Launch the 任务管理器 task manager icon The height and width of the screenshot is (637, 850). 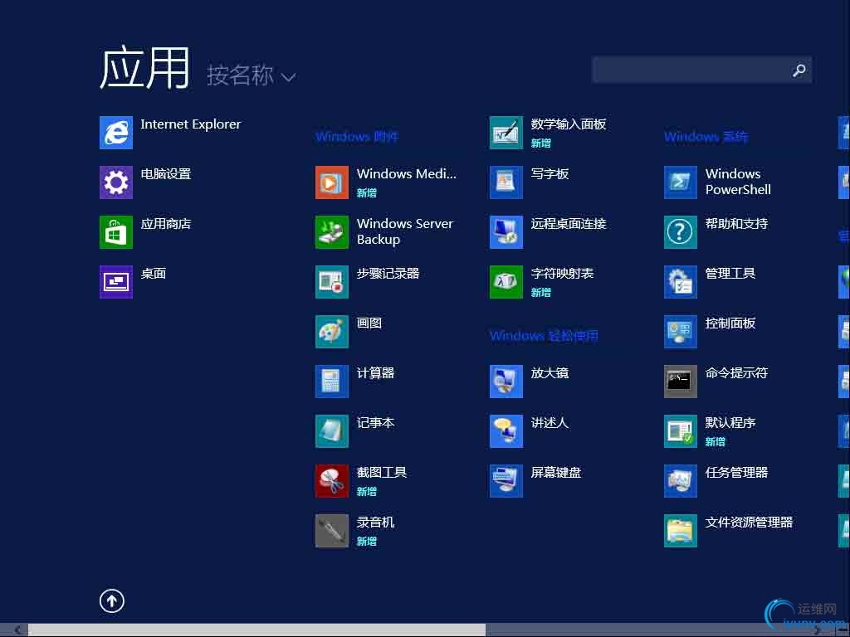coord(681,481)
